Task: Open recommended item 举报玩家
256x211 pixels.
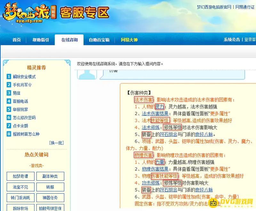Action: coord(20,109)
